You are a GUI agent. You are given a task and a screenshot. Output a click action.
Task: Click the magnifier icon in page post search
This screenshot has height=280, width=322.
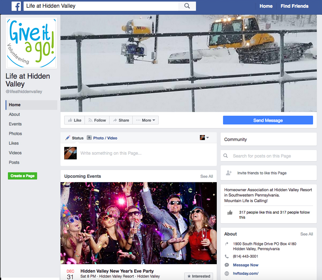tap(225, 156)
